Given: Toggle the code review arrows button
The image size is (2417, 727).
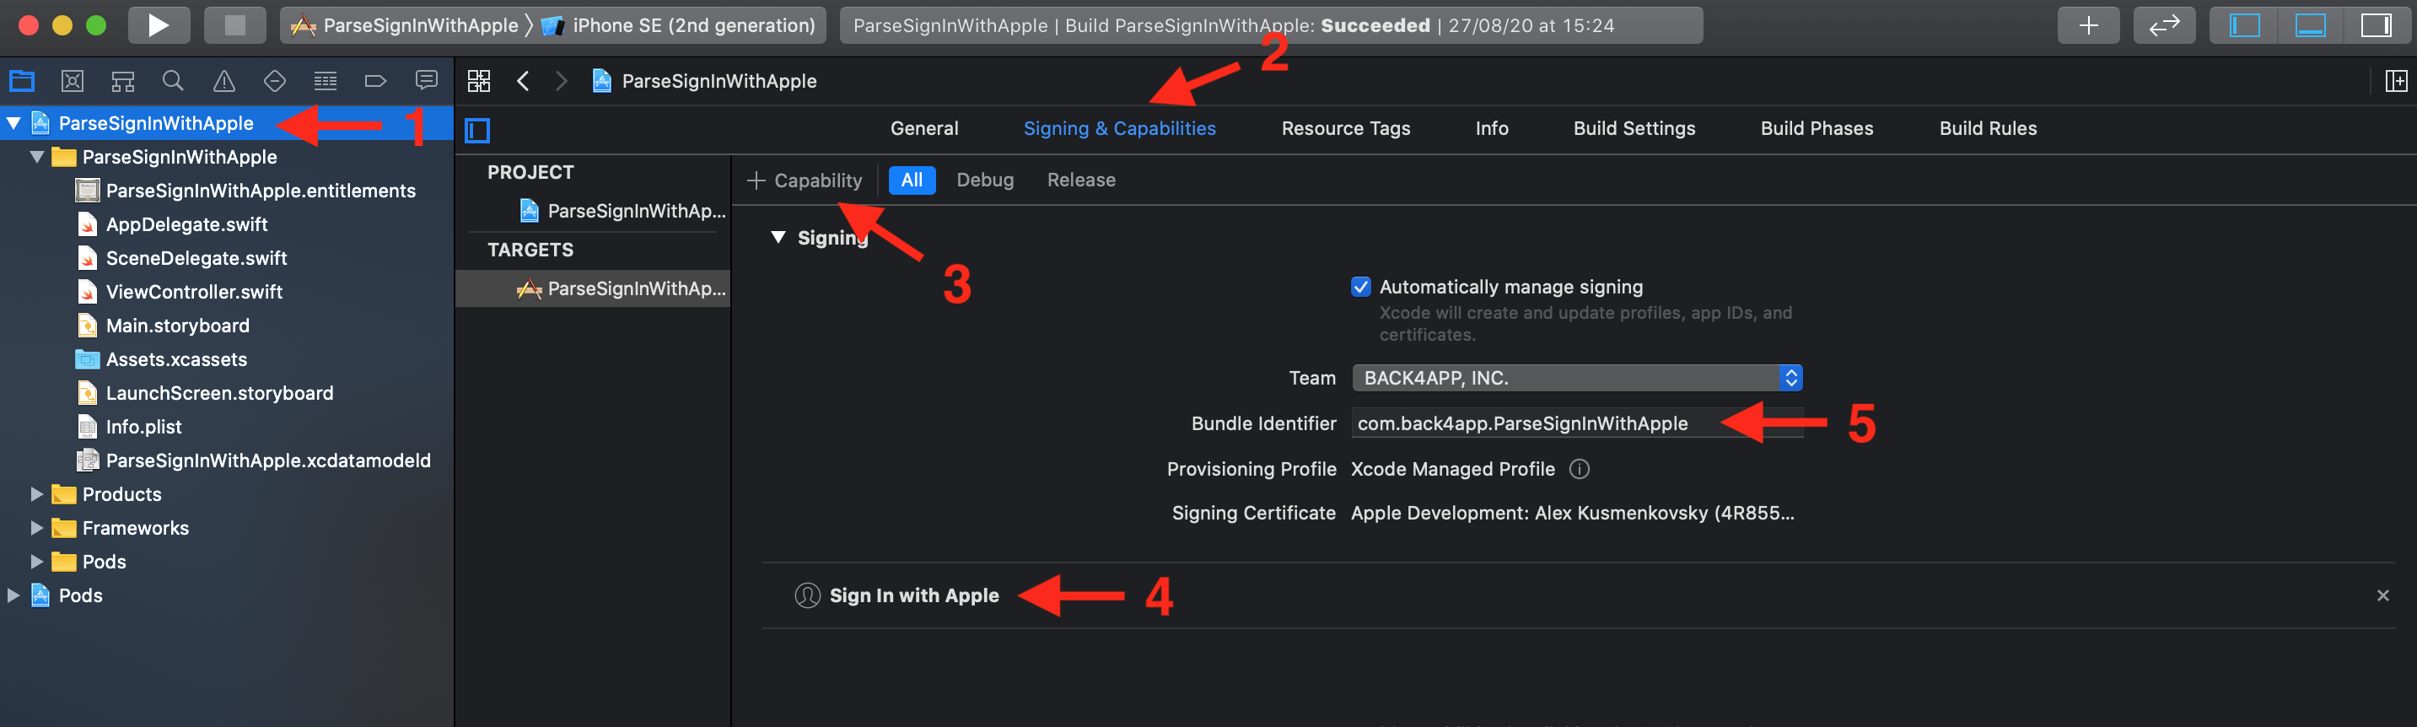Looking at the screenshot, I should click(x=2164, y=25).
